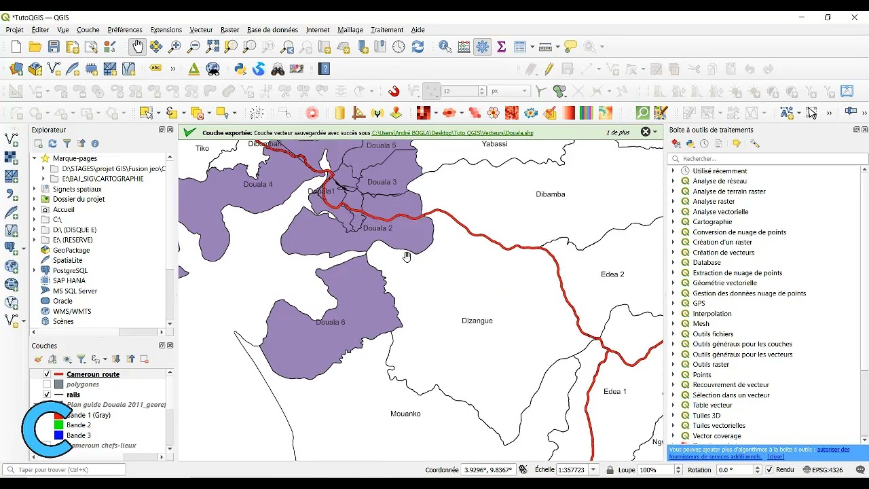Open the Raster menu
The width and height of the screenshot is (869, 489).
point(229,30)
